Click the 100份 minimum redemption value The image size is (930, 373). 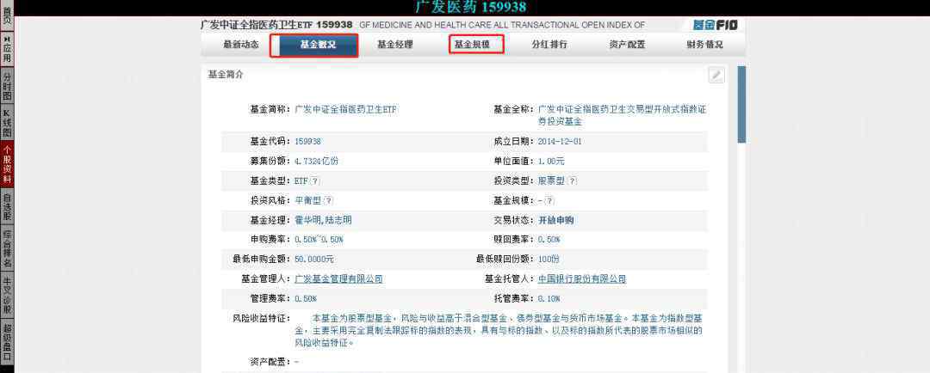(x=549, y=260)
